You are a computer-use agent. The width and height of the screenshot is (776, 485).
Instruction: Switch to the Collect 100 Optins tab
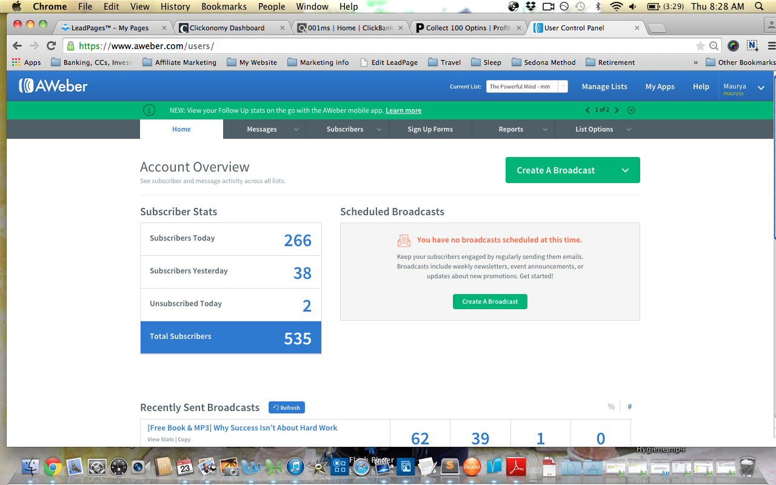click(x=468, y=28)
